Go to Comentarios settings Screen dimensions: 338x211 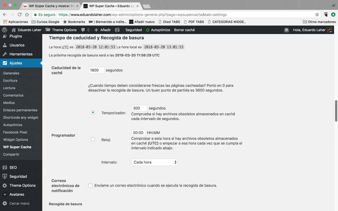13,95
